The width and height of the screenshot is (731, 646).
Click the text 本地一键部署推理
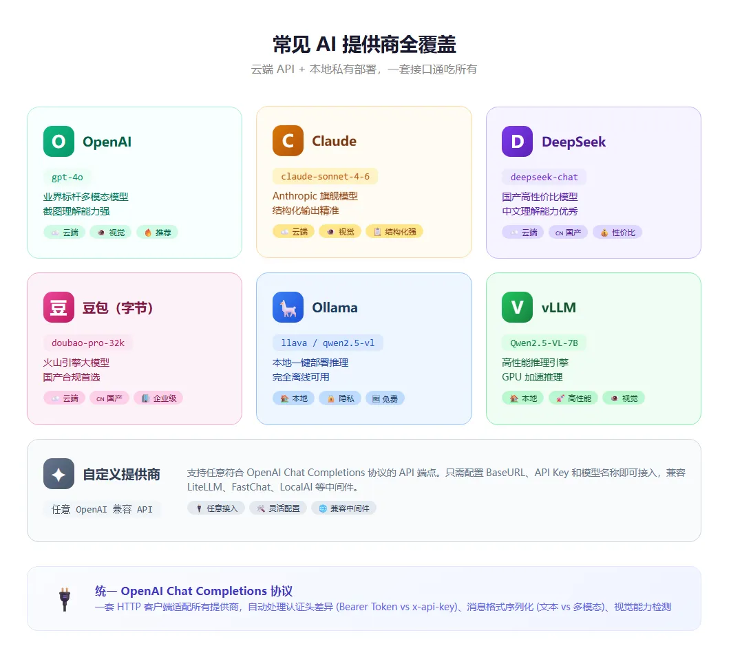(310, 363)
